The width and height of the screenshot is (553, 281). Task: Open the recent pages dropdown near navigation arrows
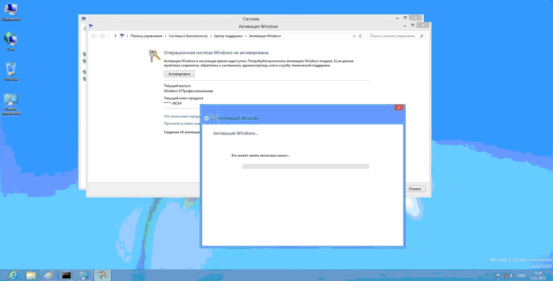(109, 36)
